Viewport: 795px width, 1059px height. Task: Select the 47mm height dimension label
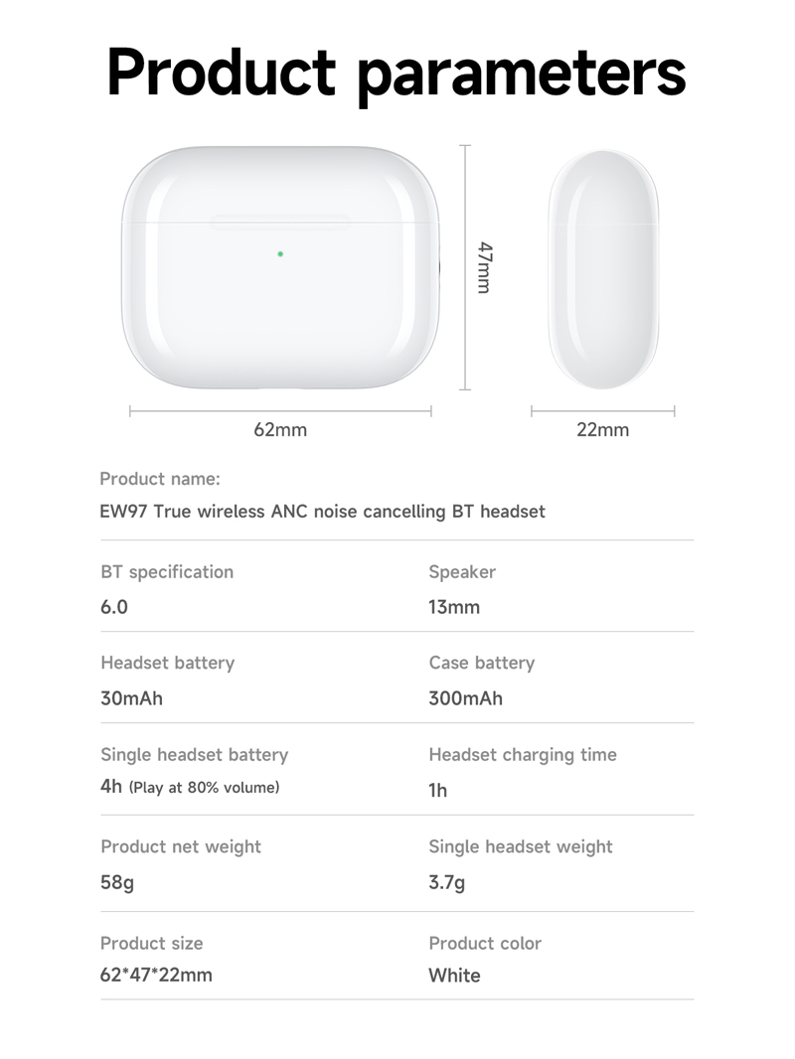484,267
